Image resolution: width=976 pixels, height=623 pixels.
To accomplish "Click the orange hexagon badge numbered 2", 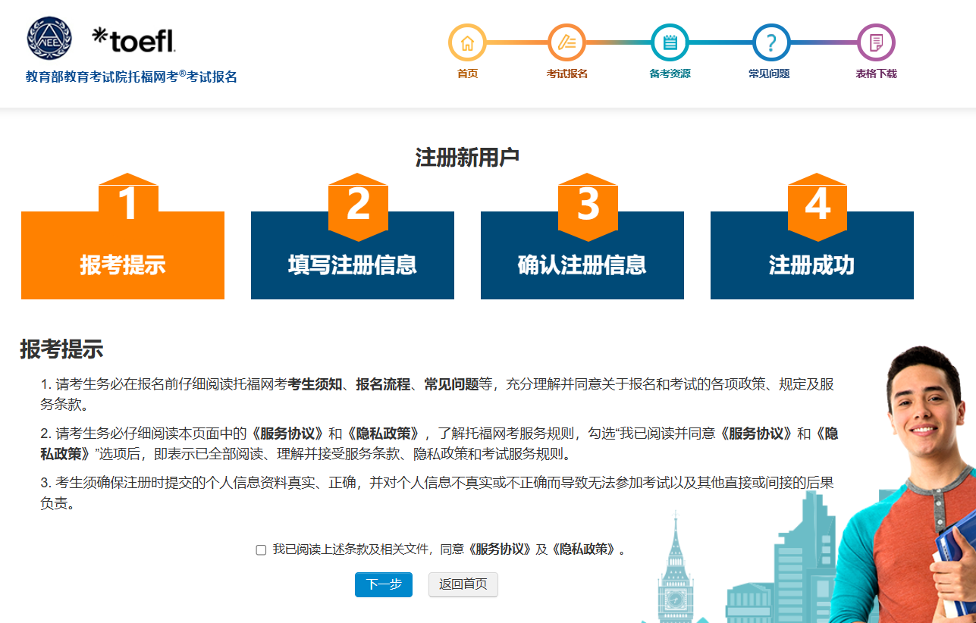I will click(x=358, y=205).
